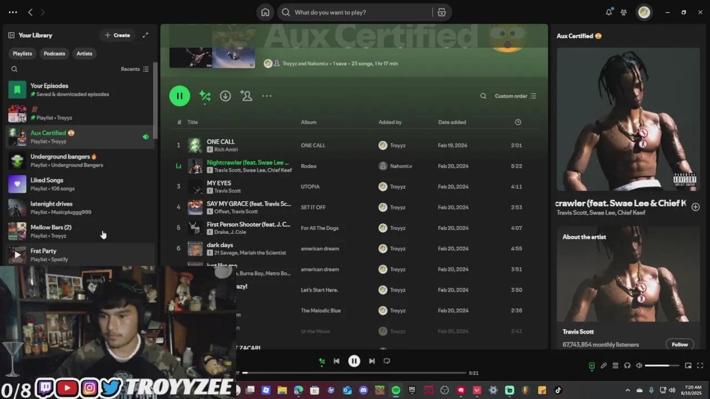Open the Aux Certified playlist in sidebar
This screenshot has height=399, width=710.
tap(80, 137)
